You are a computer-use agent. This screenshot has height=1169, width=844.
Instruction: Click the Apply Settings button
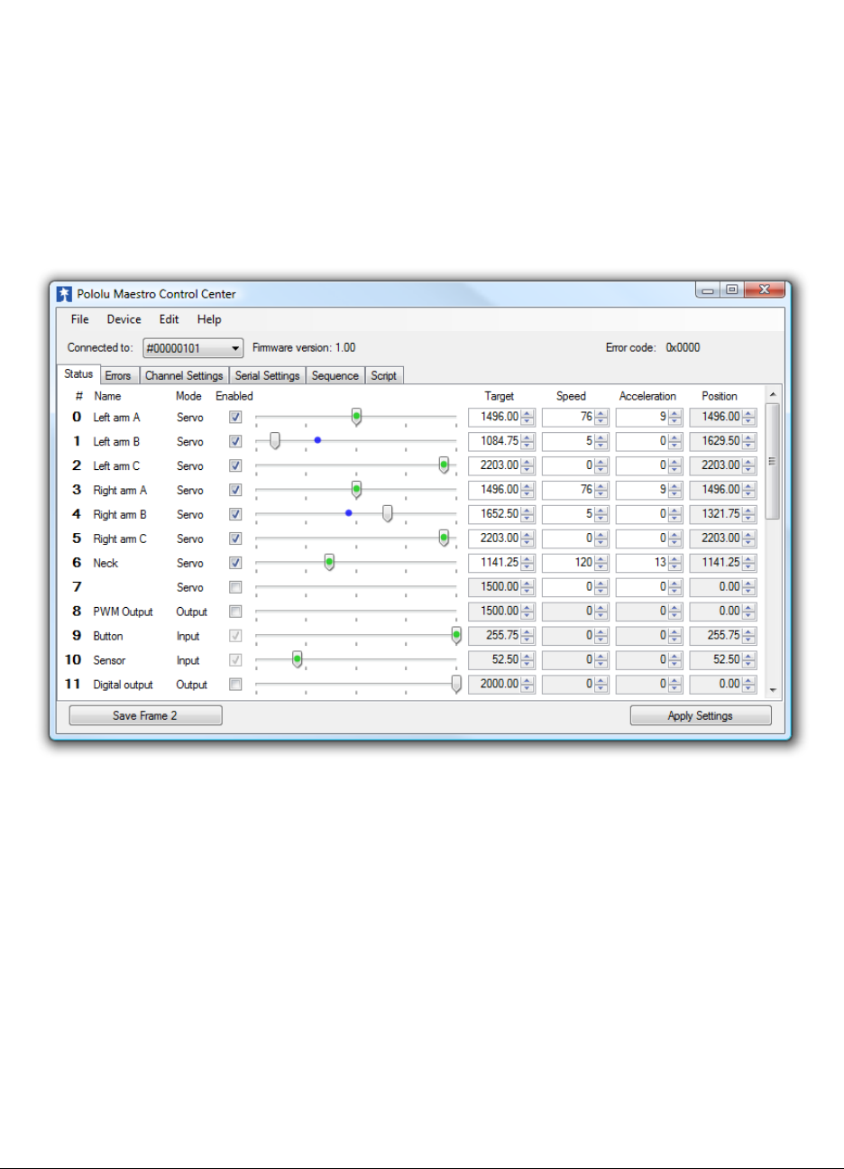pyautogui.click(x=701, y=716)
